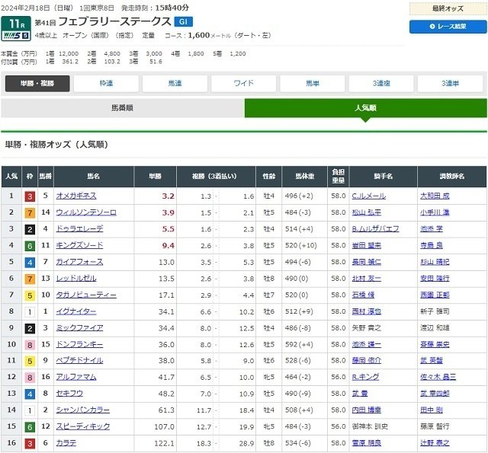Click the GI grade badge

pyautogui.click(x=183, y=21)
